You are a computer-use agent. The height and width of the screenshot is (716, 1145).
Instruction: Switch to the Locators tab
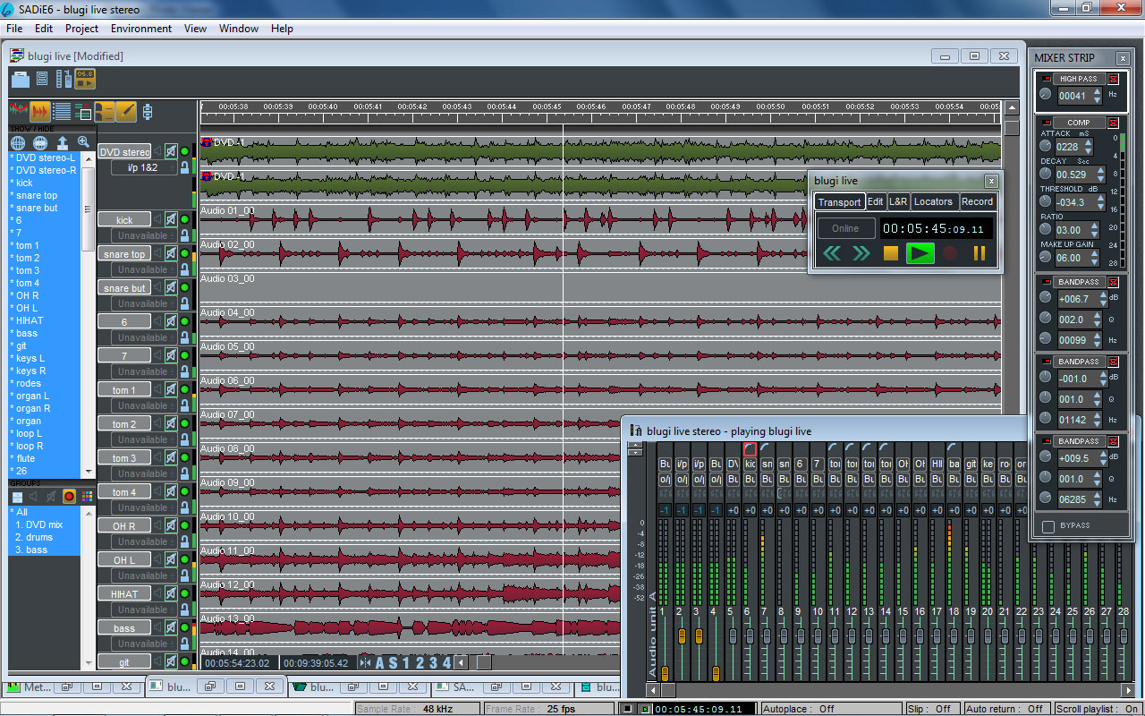pyautogui.click(x=933, y=201)
